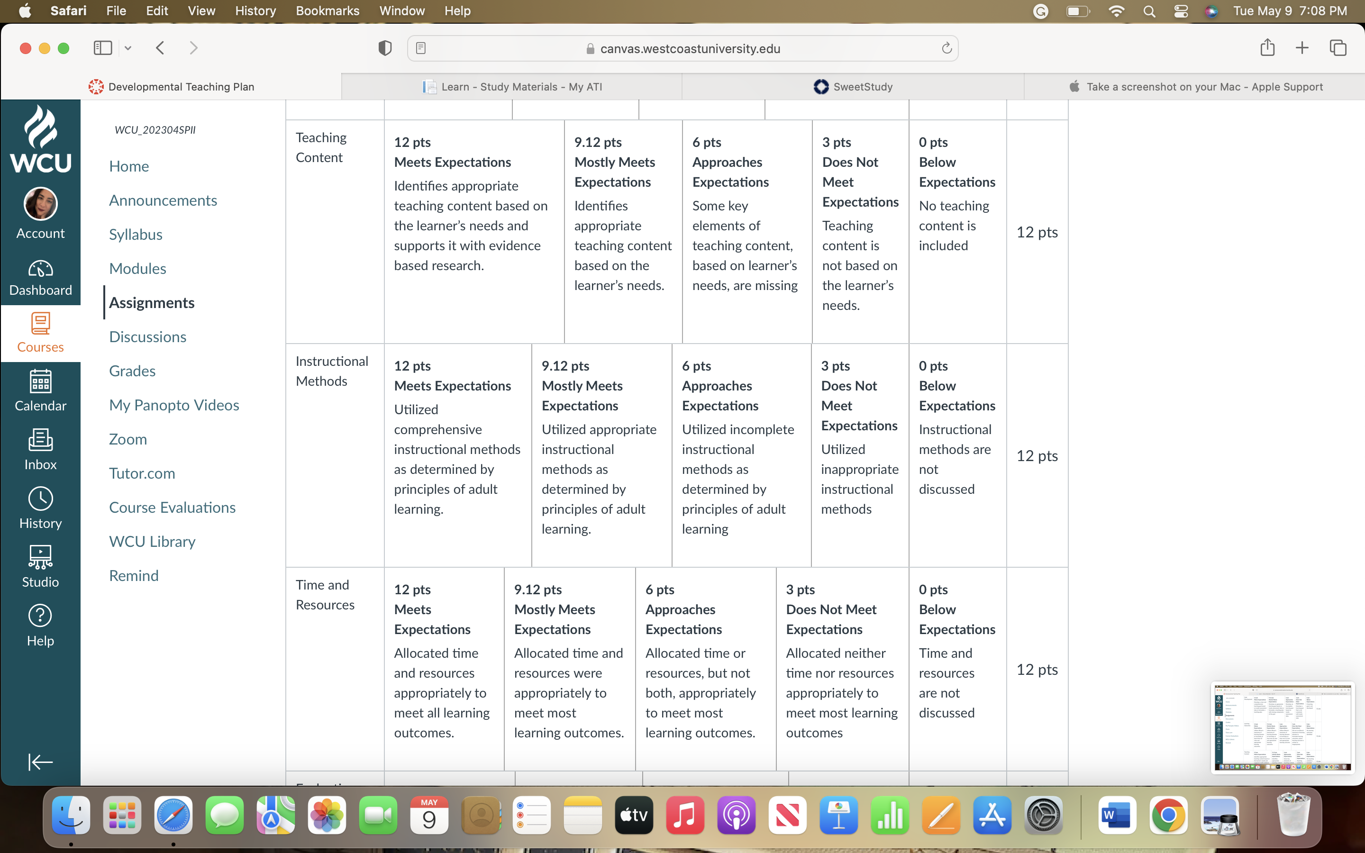Viewport: 1365px width, 853px height.
Task: Open the Canvas Dashboard icon
Action: (40, 269)
